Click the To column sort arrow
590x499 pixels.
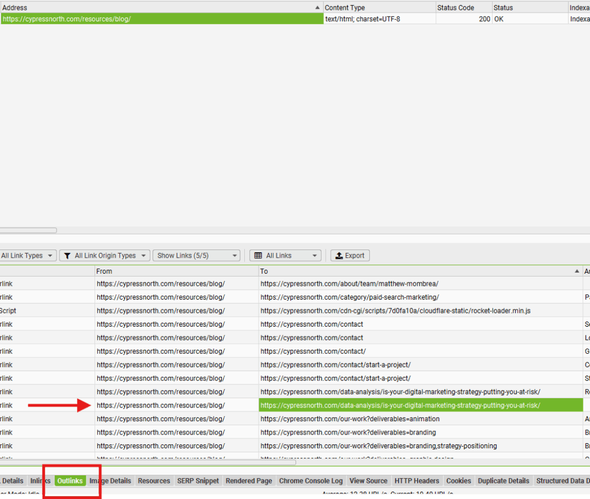pos(577,271)
